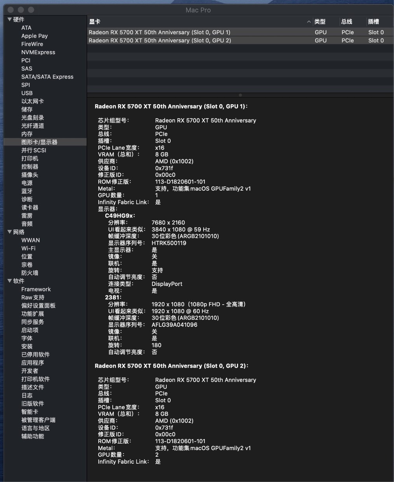Open 打印机 hardware entry
The width and height of the screenshot is (394, 482).
click(x=30, y=158)
